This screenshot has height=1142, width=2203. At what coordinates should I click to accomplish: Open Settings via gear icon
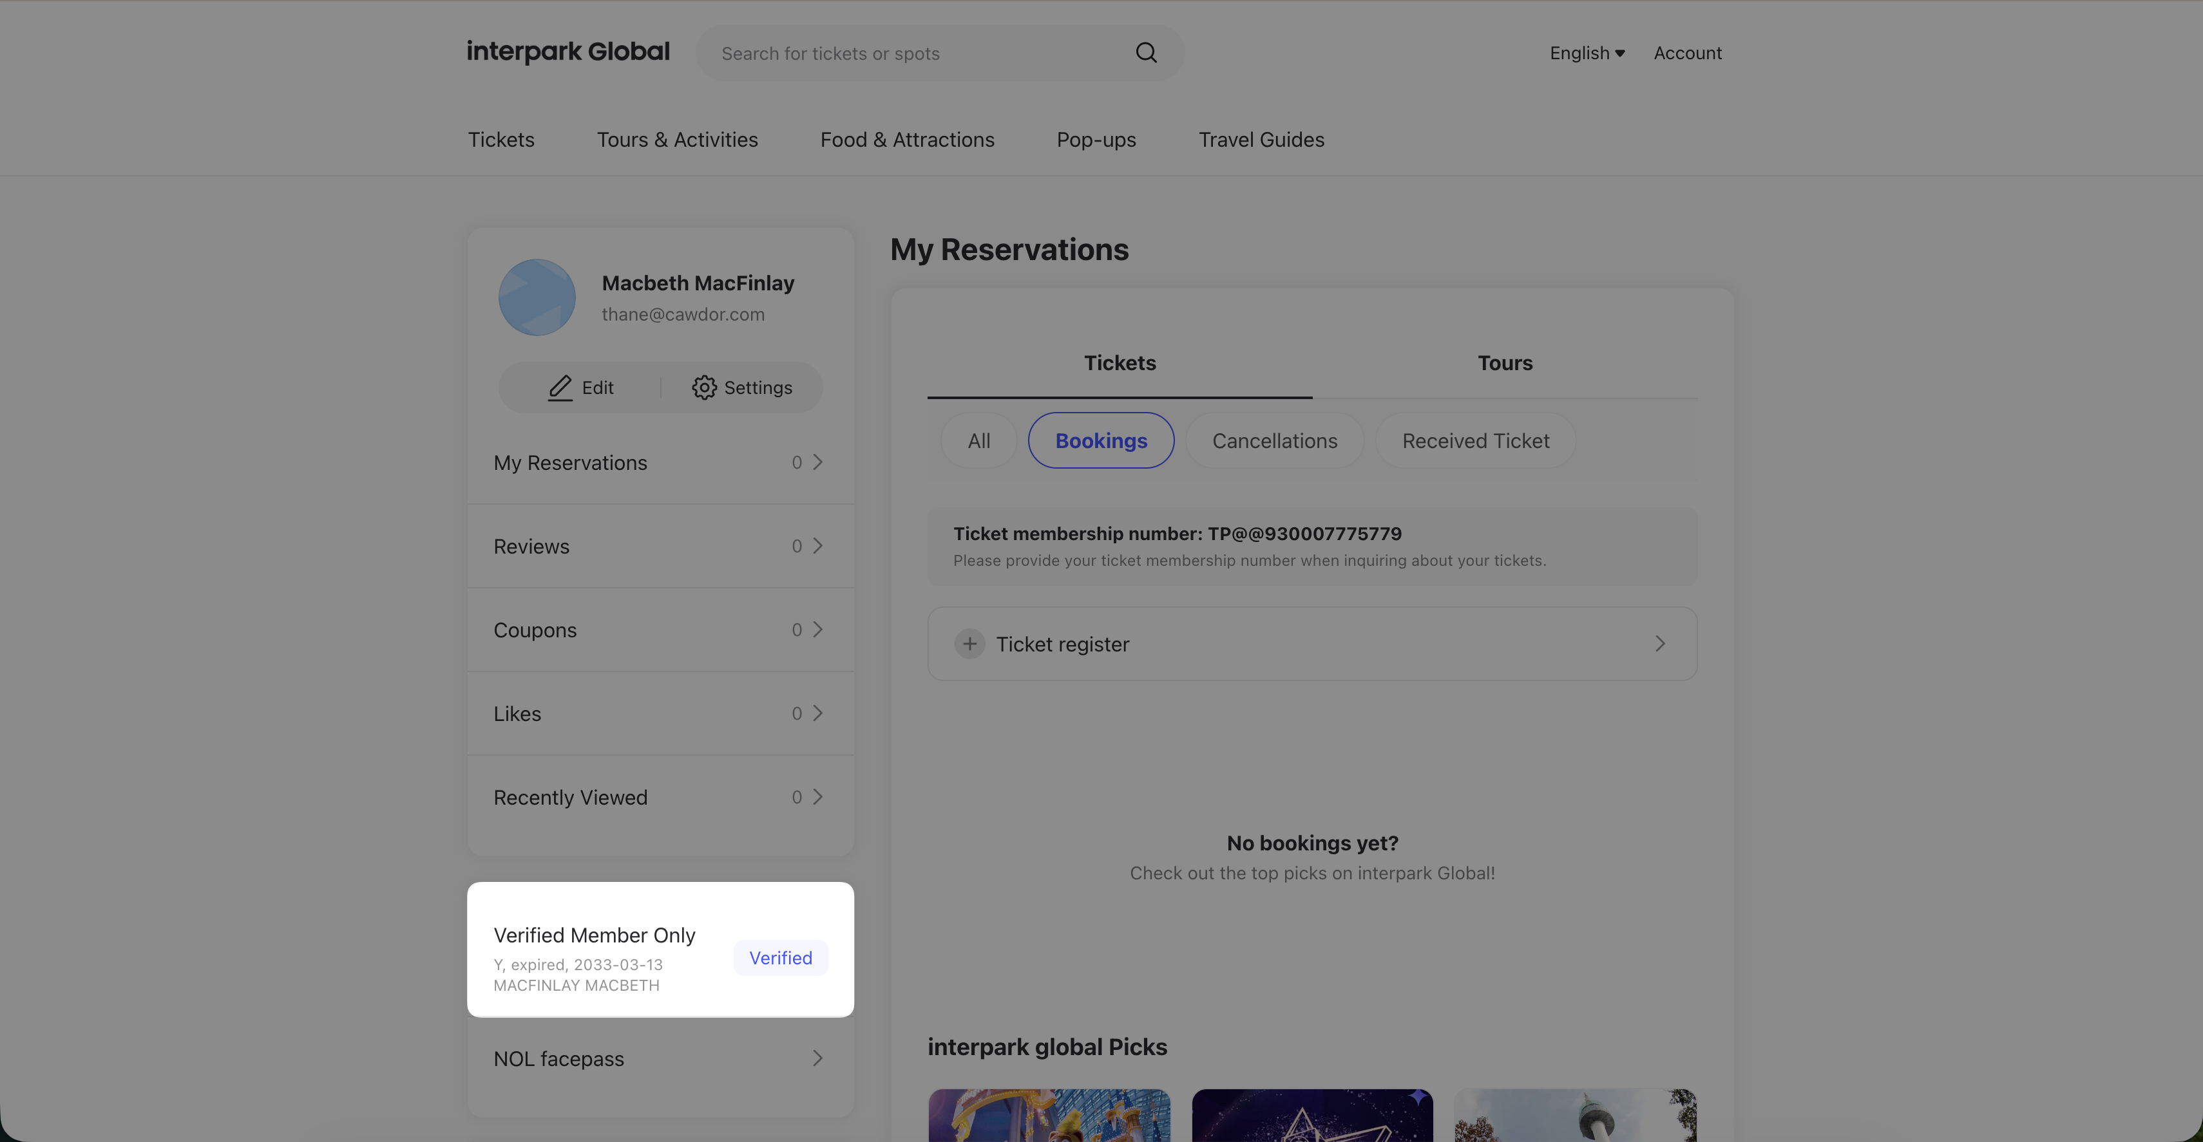pos(704,388)
